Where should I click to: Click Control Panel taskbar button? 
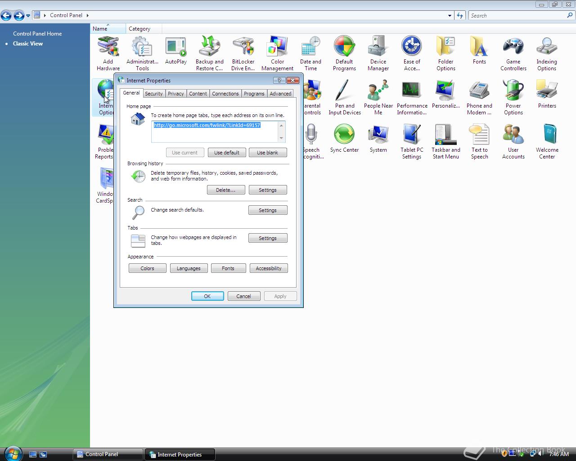108,454
